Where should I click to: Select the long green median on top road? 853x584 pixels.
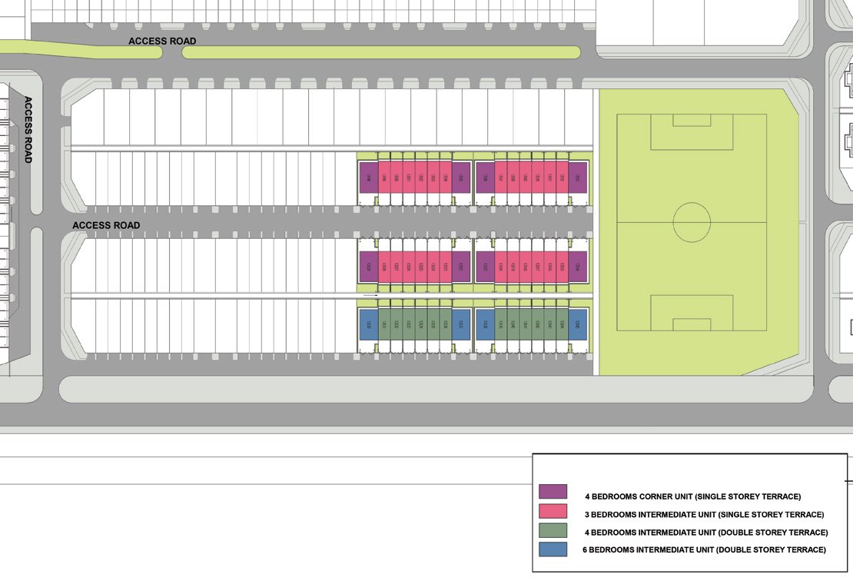[381, 52]
